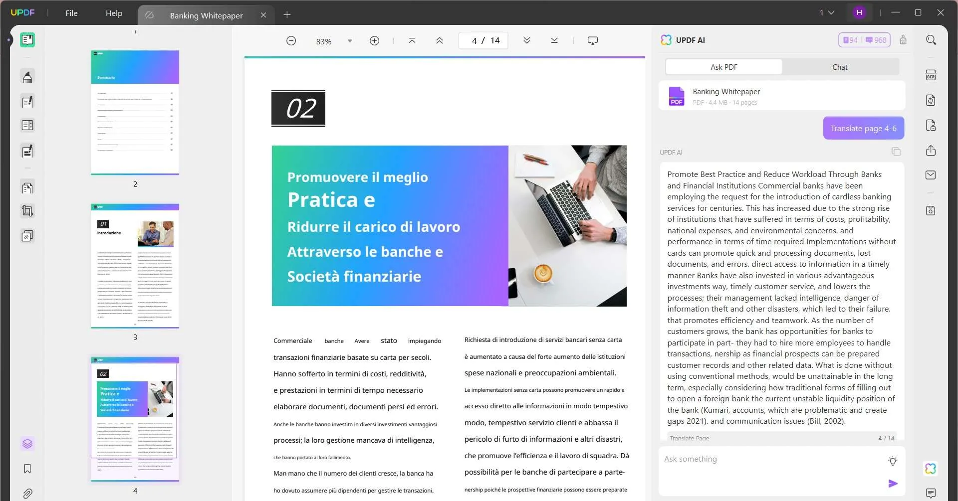
Task: Switch to the Chat tab
Action: [840, 67]
